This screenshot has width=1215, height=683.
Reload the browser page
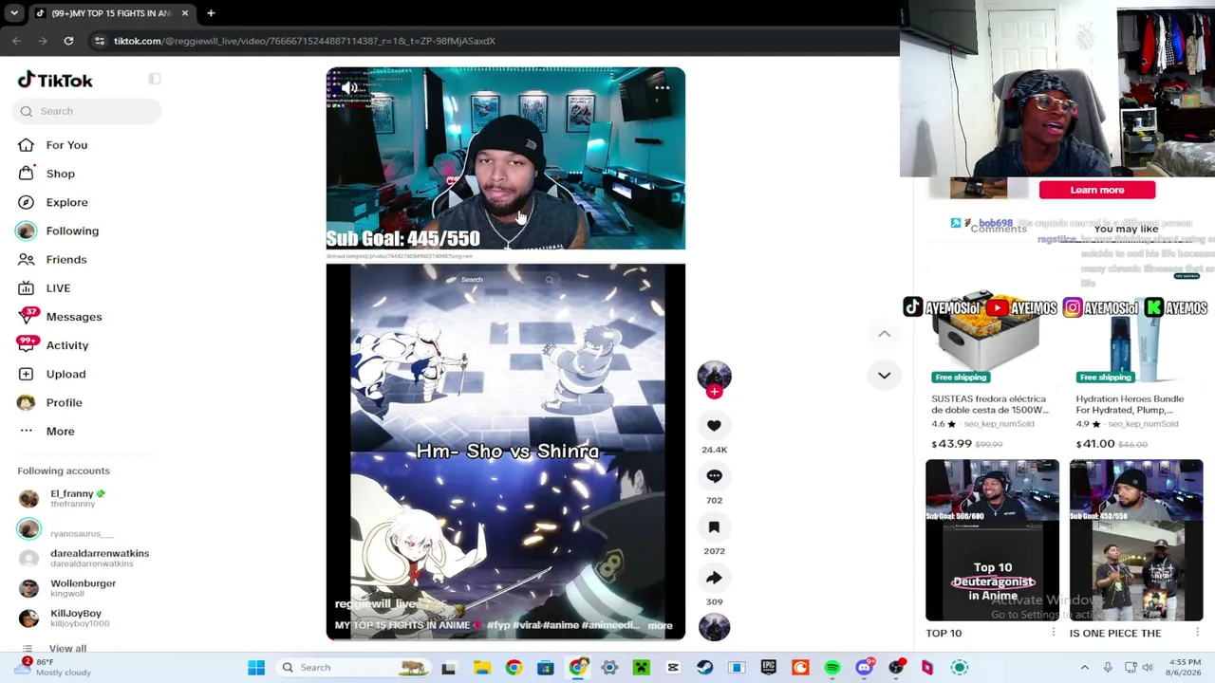tap(68, 41)
